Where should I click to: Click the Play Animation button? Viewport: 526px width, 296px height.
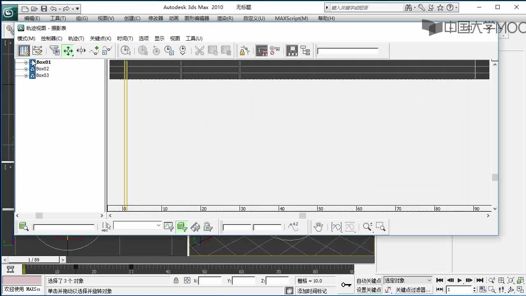[459, 280]
